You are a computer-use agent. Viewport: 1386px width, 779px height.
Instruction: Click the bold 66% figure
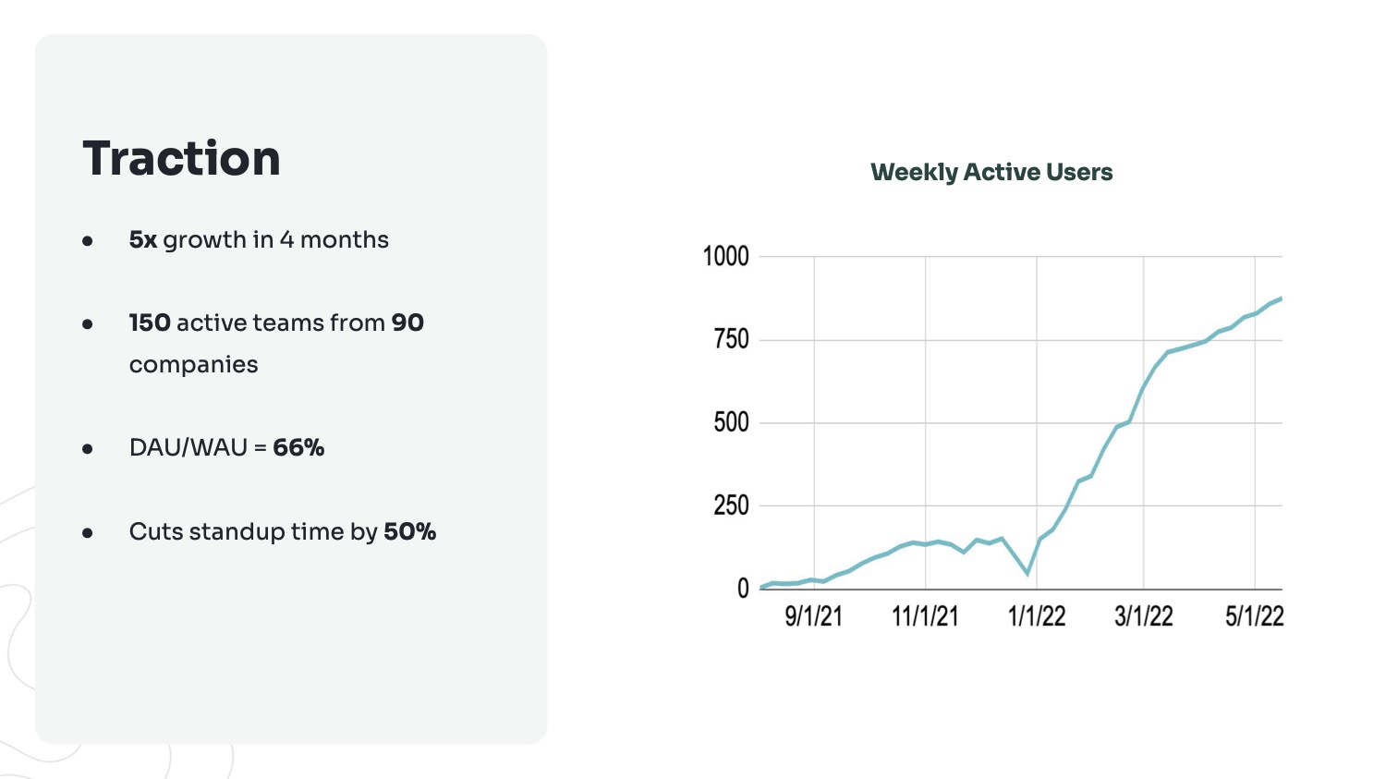pos(298,448)
